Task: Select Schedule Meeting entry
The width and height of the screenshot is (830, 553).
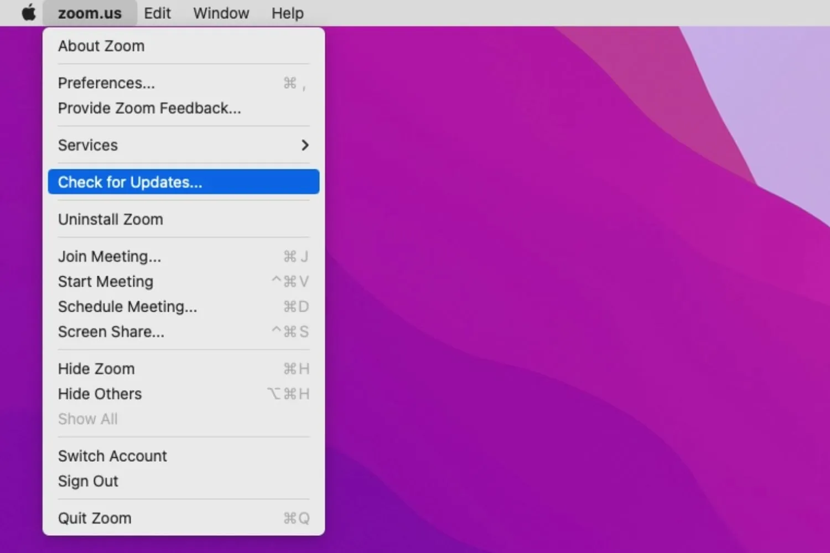Action: point(127,307)
